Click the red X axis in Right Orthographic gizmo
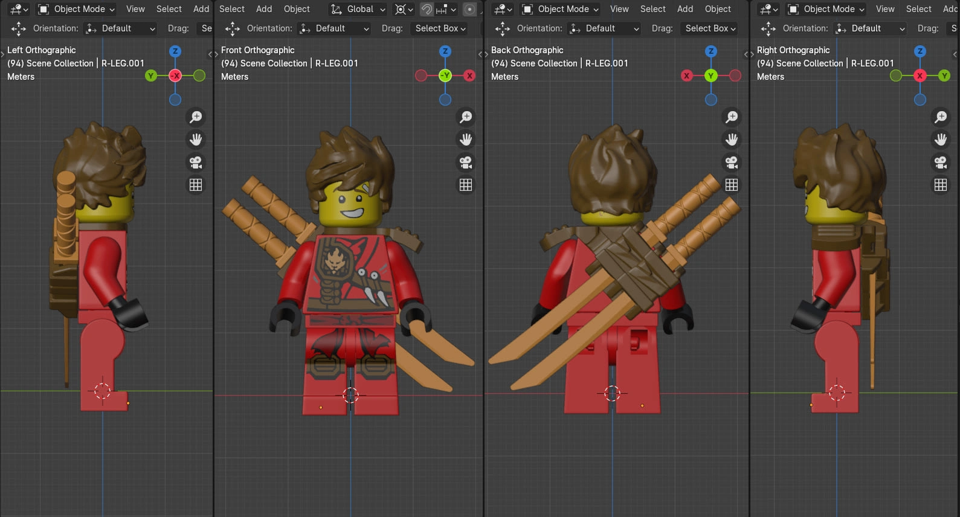 click(920, 75)
